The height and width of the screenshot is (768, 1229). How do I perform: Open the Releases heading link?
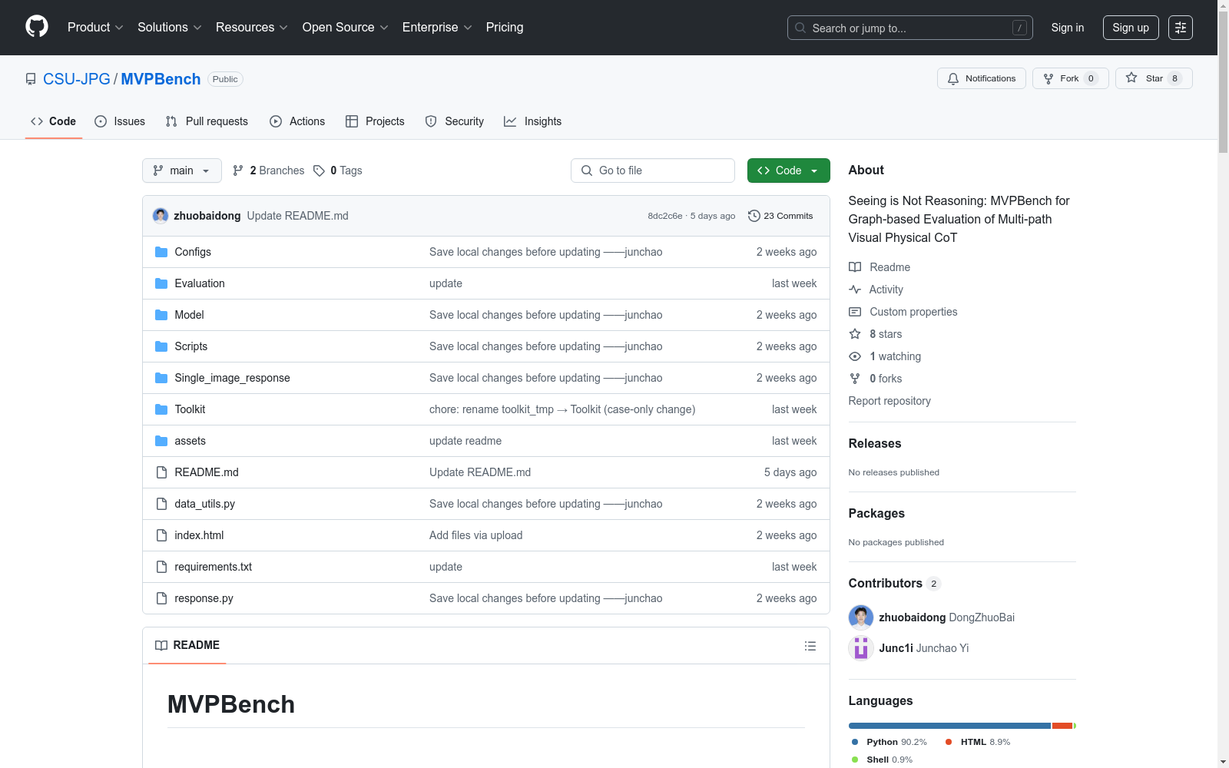[875, 443]
